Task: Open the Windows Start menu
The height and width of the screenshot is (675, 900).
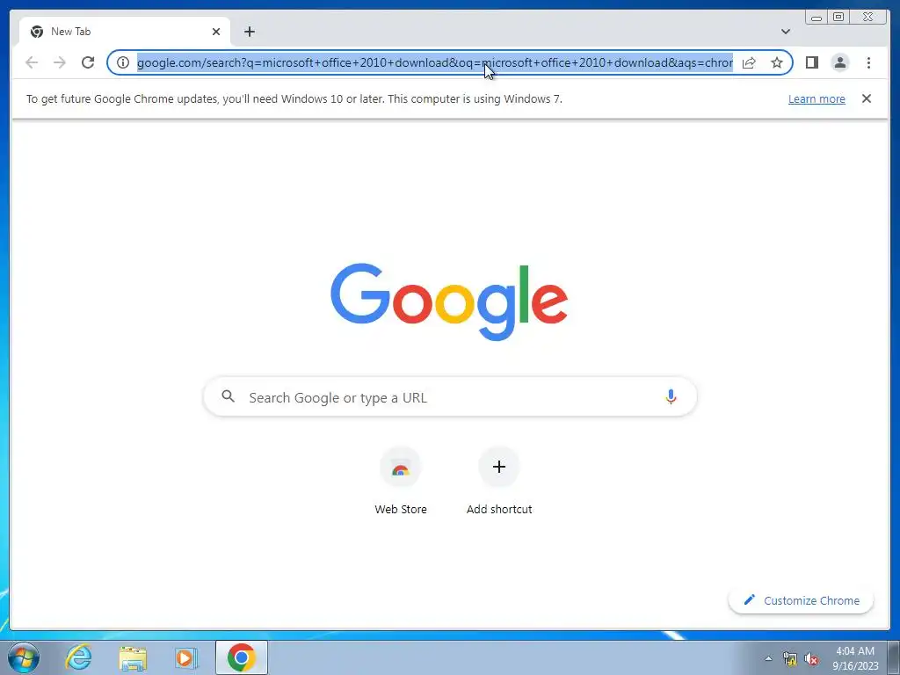Action: point(24,657)
